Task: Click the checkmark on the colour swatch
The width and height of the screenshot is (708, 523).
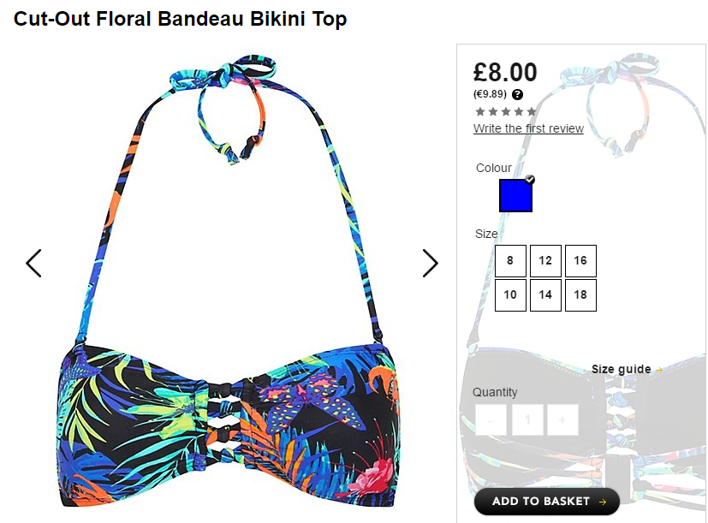Action: (530, 179)
